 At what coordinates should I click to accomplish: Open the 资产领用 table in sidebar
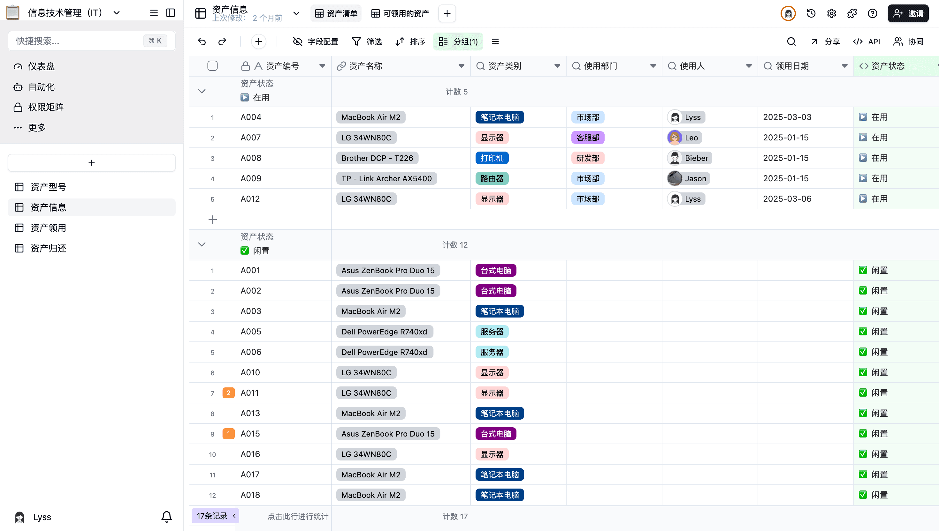tap(48, 228)
